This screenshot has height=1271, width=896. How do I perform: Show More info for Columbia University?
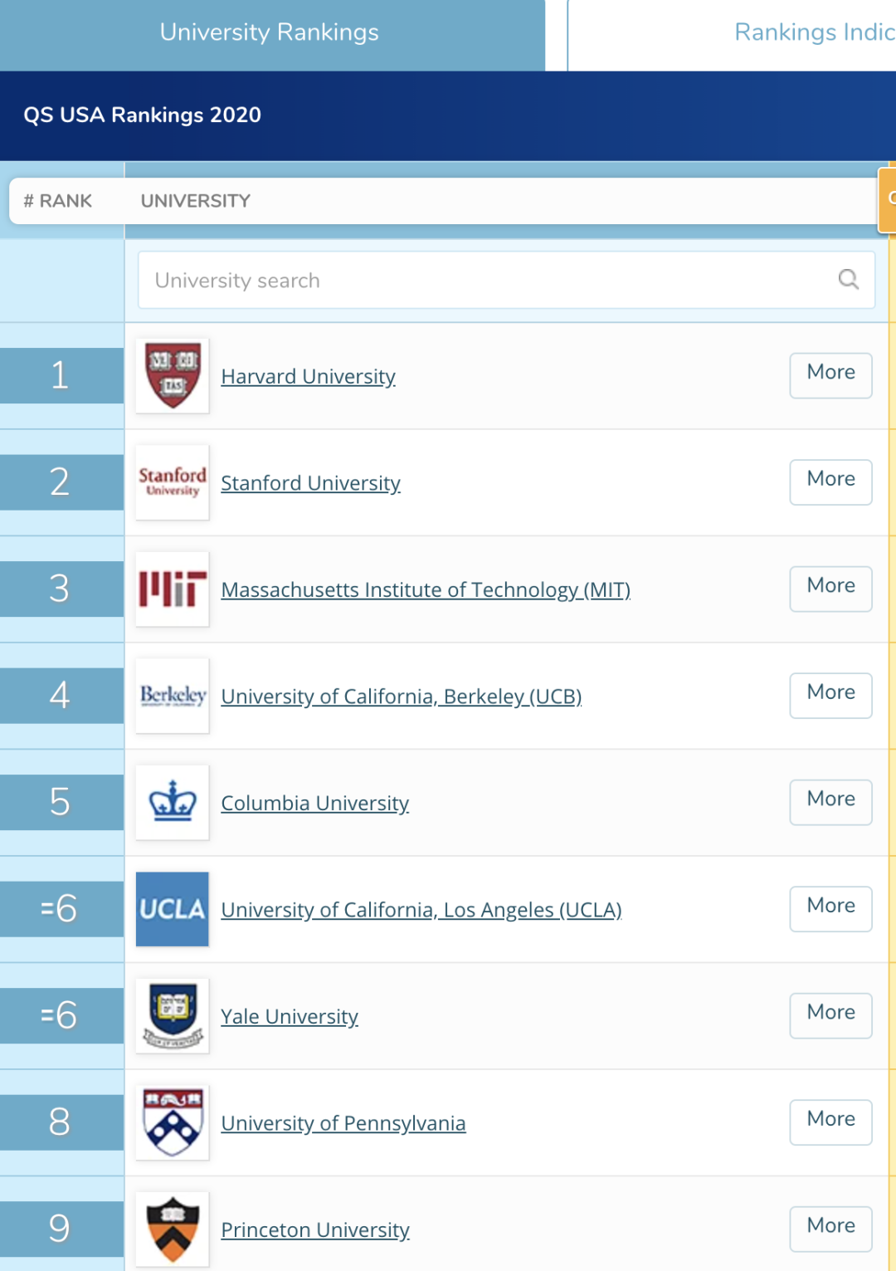click(830, 801)
